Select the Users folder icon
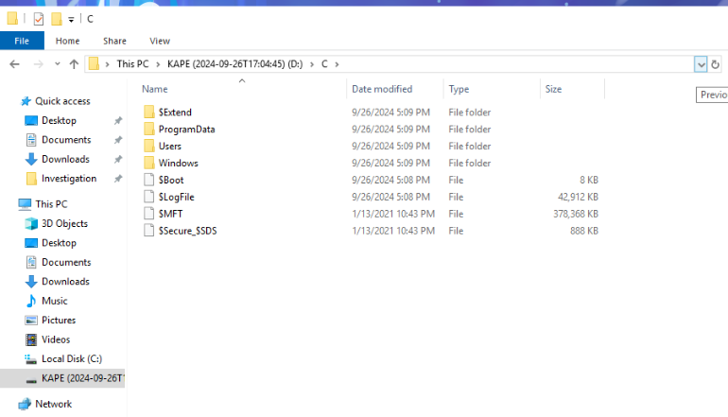 point(149,146)
